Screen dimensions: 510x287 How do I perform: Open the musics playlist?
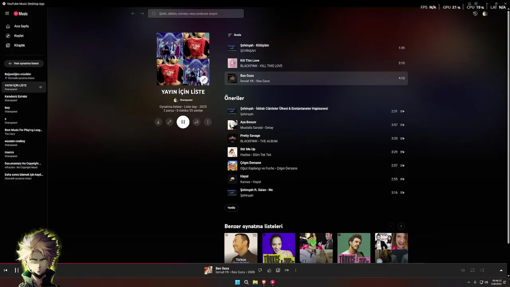(24, 154)
